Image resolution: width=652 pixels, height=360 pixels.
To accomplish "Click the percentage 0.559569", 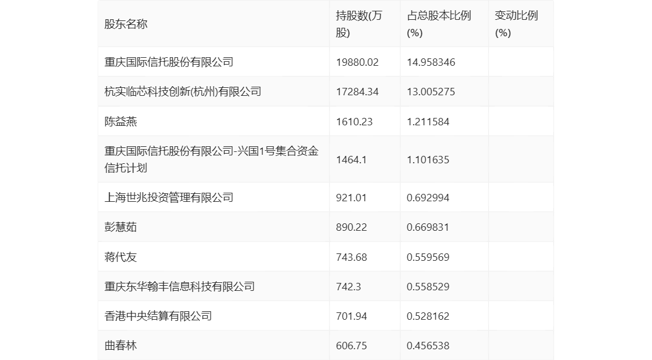I will (x=428, y=257).
